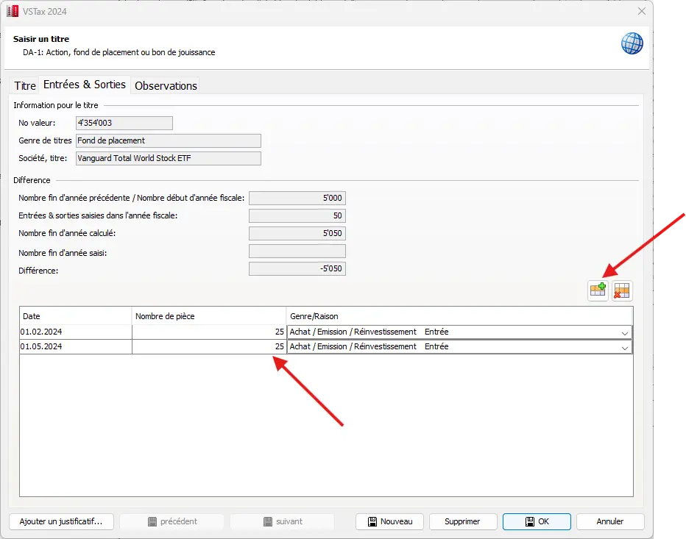Click Nombre de pièce cell in first row
This screenshot has width=686, height=539.
click(209, 332)
